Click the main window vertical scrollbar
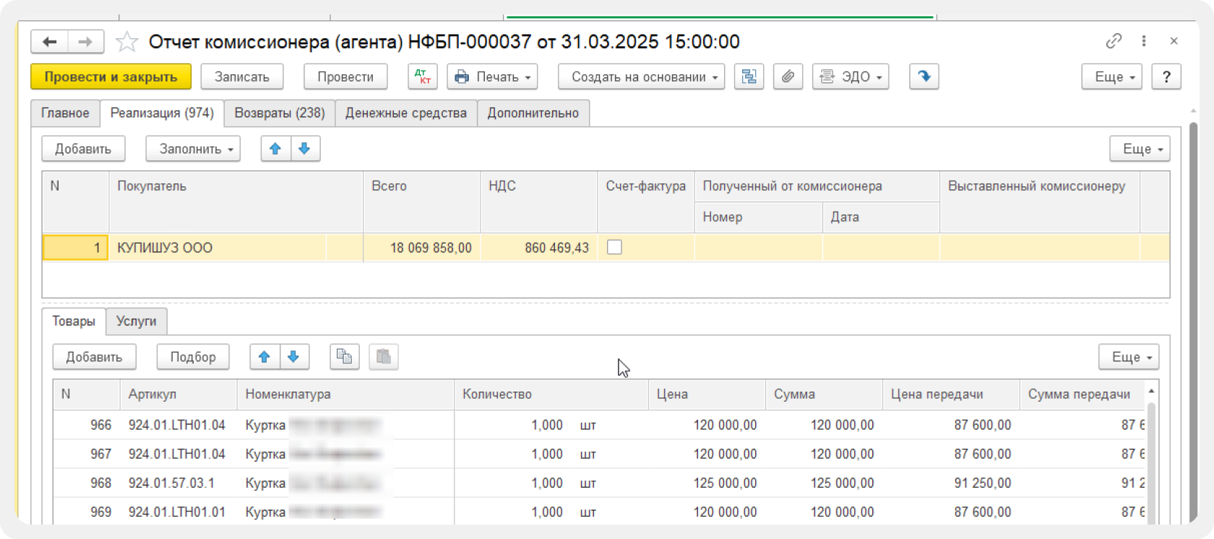The height and width of the screenshot is (539, 1214). click(1193, 322)
